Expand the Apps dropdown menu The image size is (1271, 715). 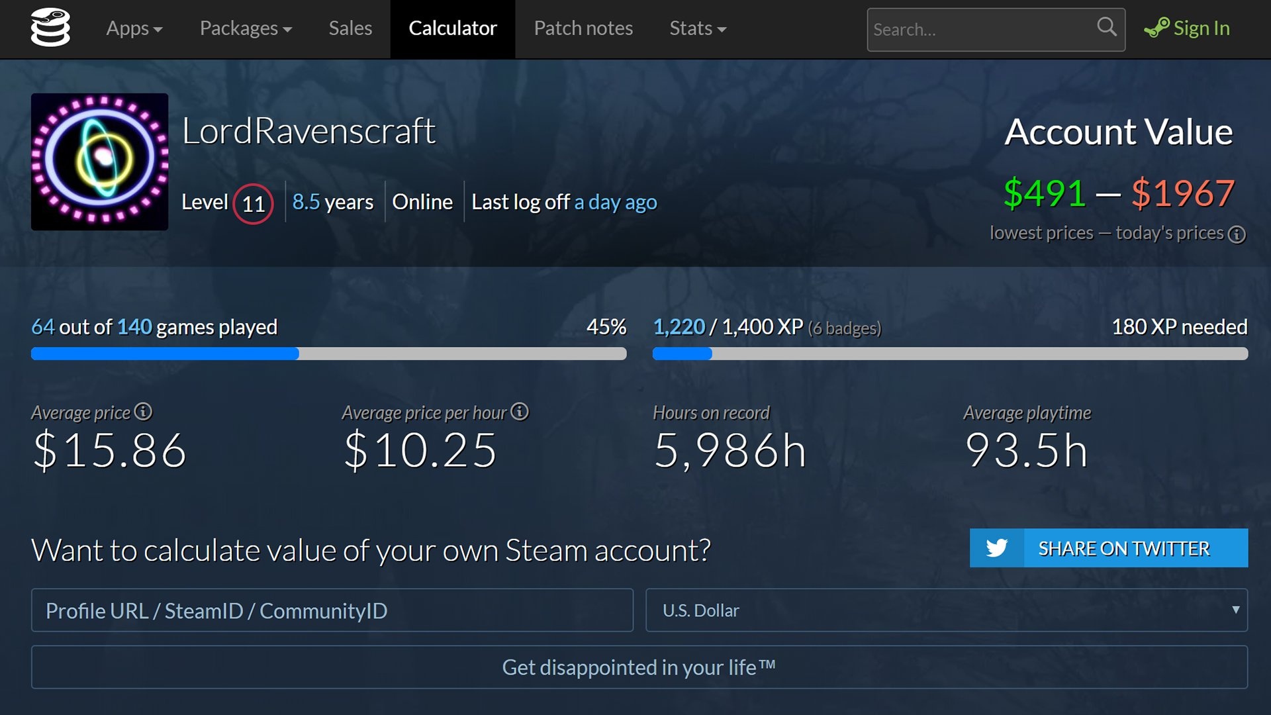click(x=134, y=28)
